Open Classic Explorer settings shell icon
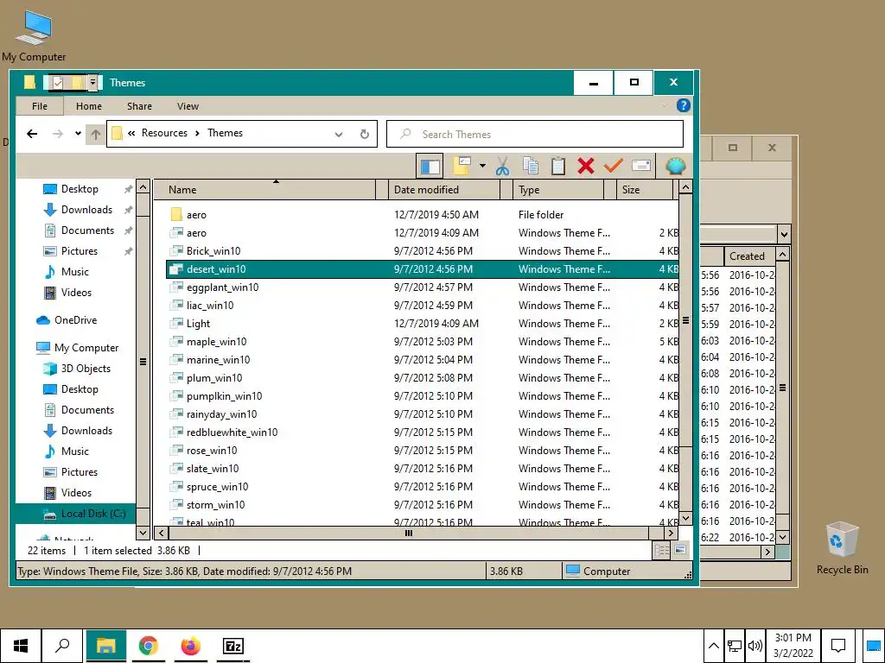The width and height of the screenshot is (885, 663). pos(676,166)
